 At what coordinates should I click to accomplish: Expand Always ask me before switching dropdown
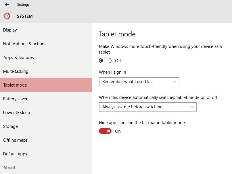coord(148,107)
